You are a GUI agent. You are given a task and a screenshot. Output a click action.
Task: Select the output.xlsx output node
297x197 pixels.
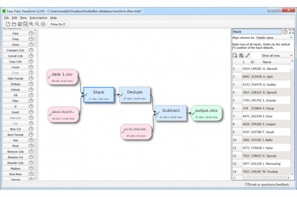(206, 113)
